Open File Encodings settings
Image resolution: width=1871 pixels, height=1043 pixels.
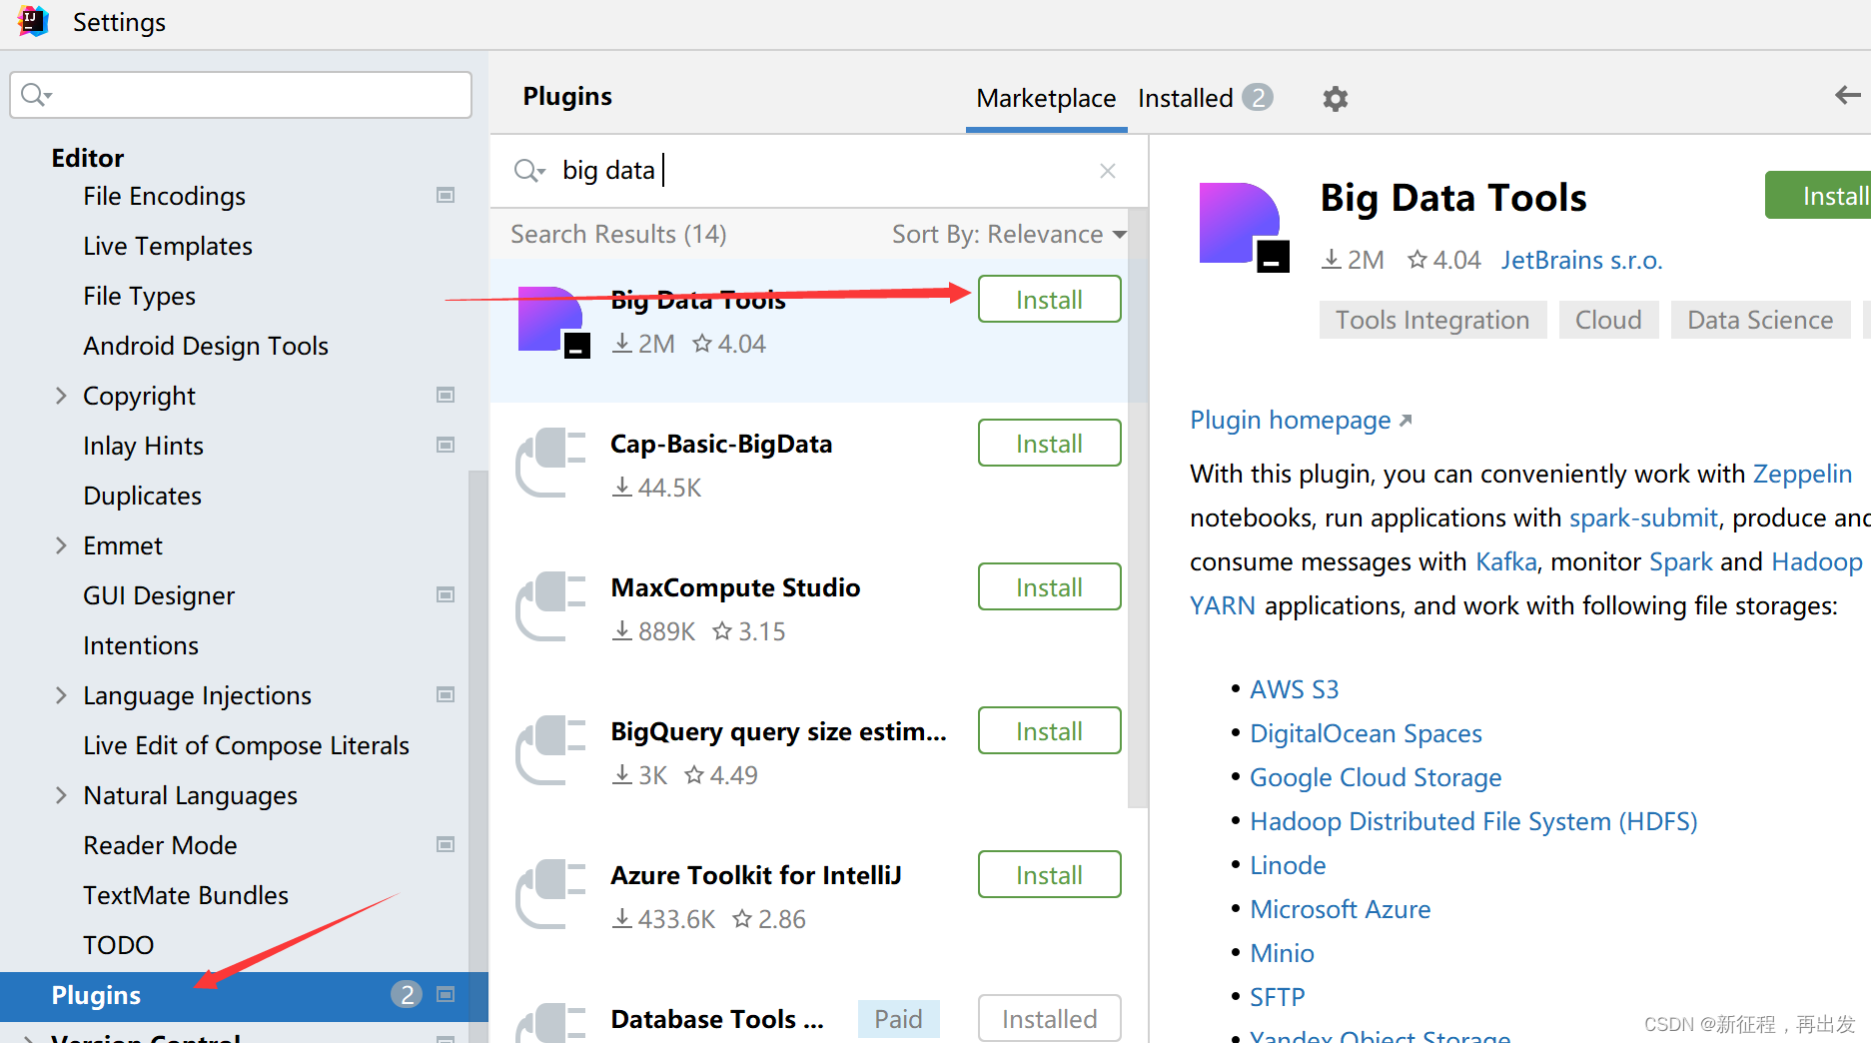[164, 196]
